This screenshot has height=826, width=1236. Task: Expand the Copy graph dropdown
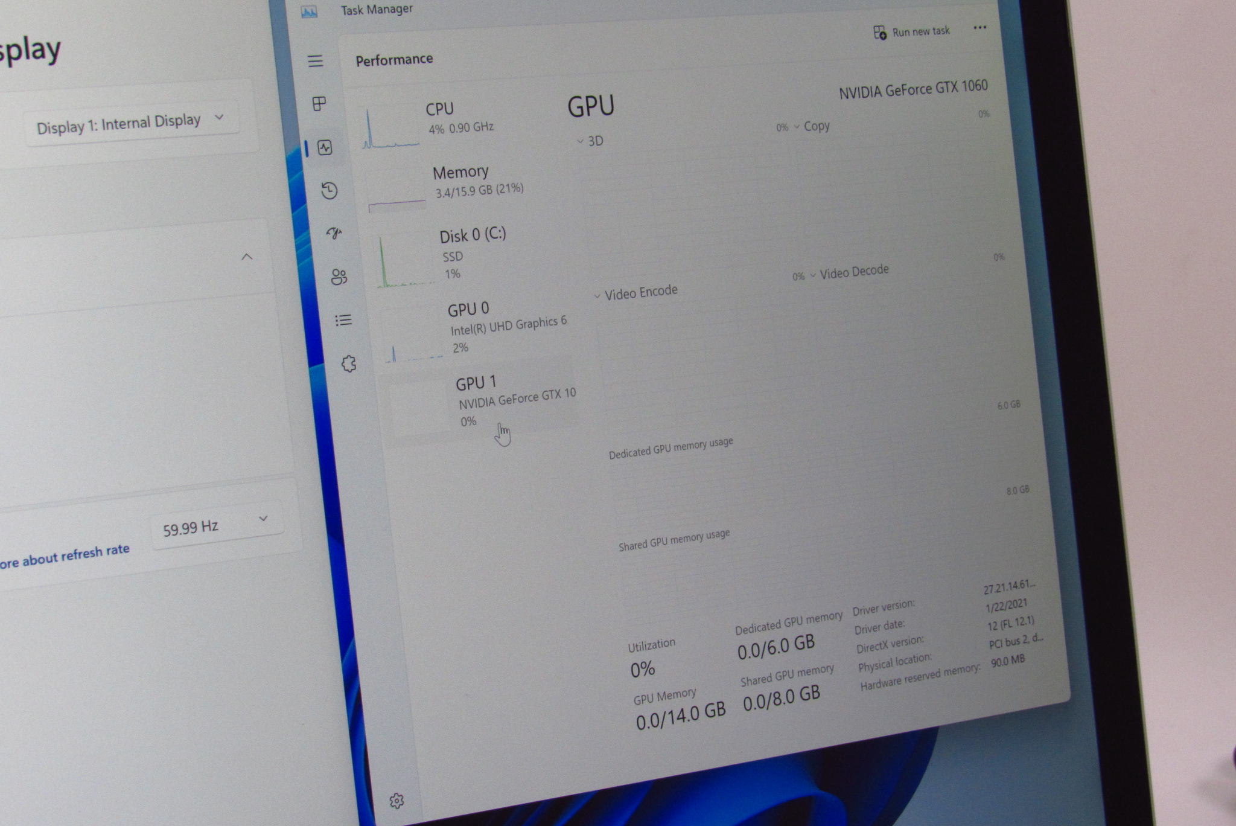pos(811,126)
